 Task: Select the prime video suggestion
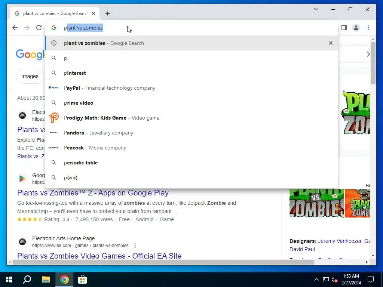point(191,103)
